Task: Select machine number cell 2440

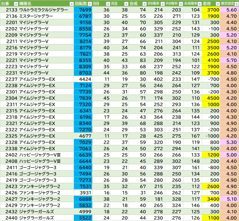Action: point(9,218)
